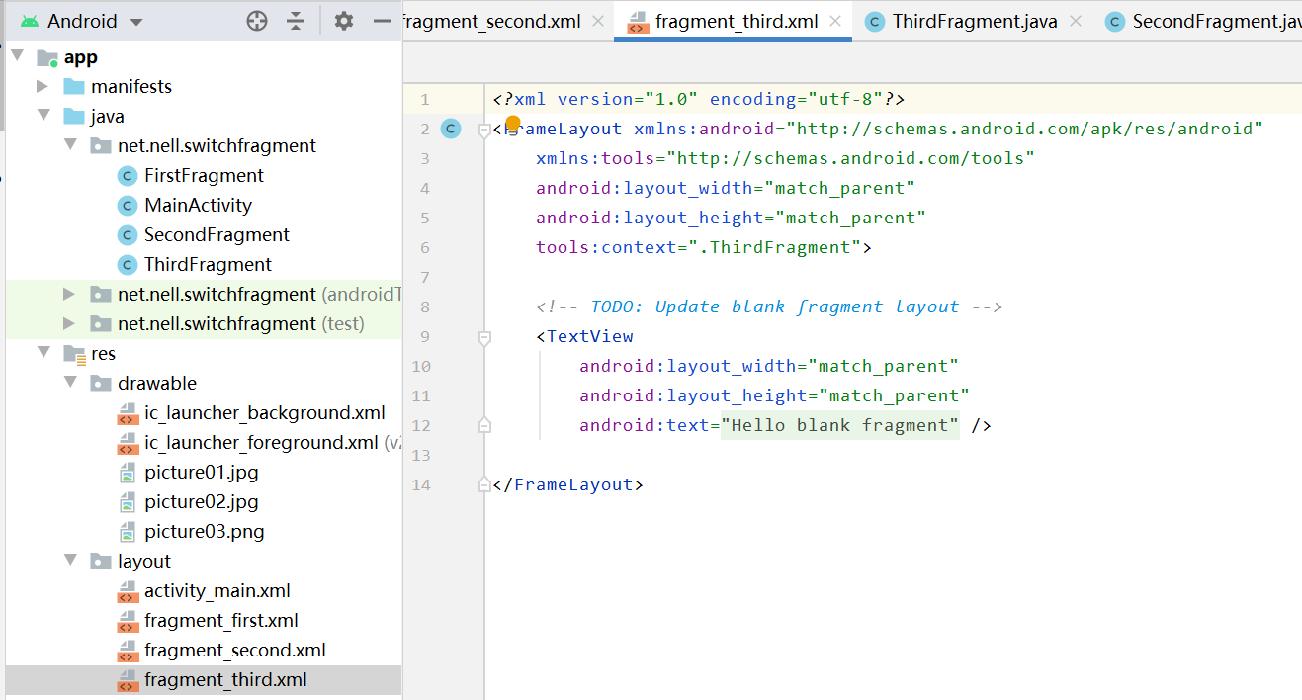
Task: Select fragment_second.xml layout file
Action: (235, 651)
